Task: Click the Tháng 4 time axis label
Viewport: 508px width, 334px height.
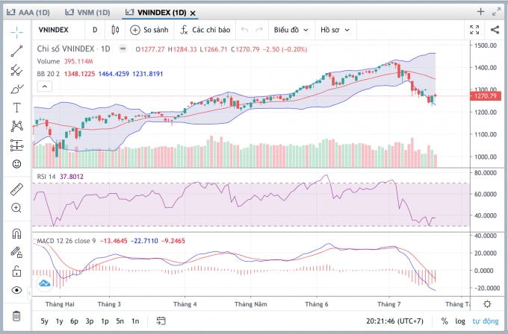Action: tap(185, 304)
